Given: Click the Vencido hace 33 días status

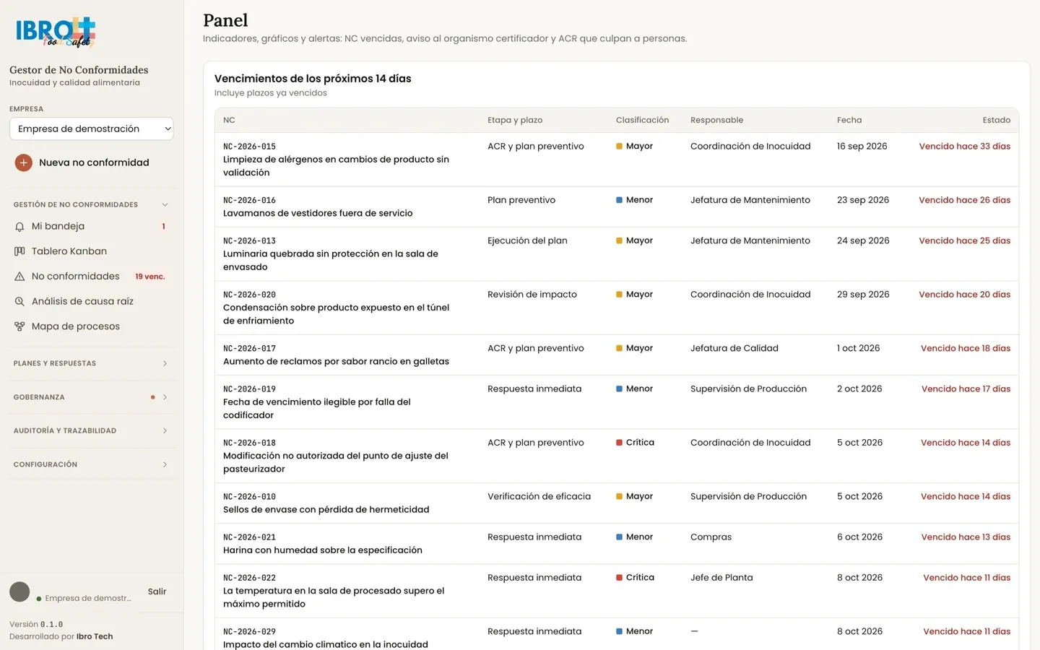Looking at the screenshot, I should point(964,147).
